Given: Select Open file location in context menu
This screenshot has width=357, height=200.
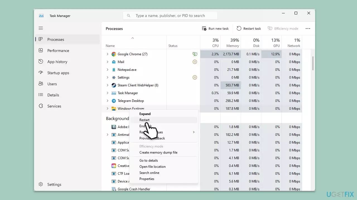Looking at the screenshot, I should [x=153, y=166].
